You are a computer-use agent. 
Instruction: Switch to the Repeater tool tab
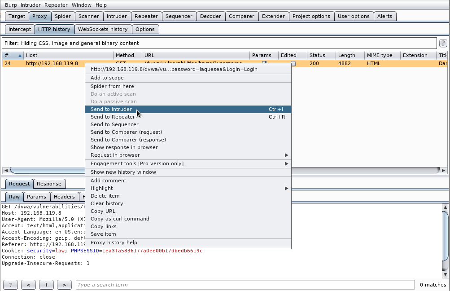(x=146, y=16)
